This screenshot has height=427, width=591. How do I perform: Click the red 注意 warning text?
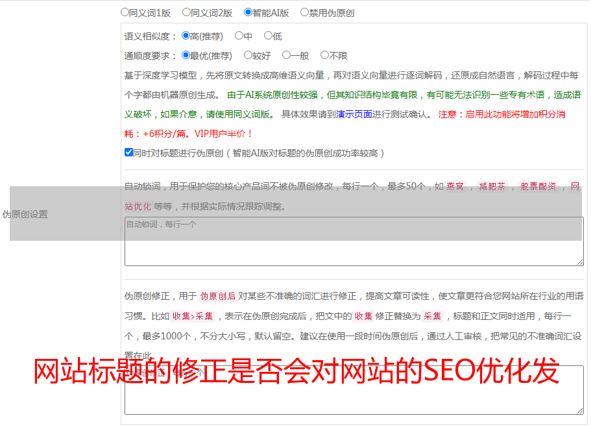(x=345, y=124)
